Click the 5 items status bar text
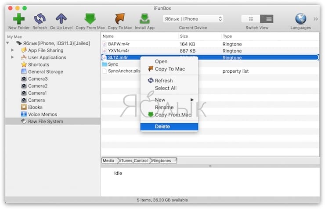 [x=162, y=200]
